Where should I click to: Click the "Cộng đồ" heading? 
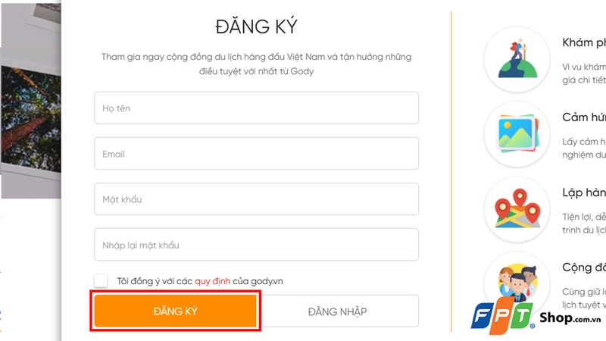click(584, 267)
